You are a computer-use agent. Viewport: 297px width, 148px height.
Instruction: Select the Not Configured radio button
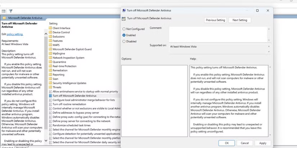click(x=124, y=29)
